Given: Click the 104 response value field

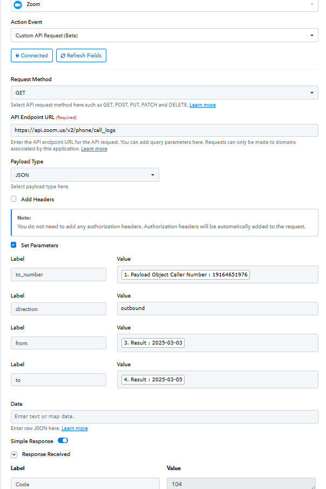Looking at the screenshot, I should click(x=241, y=484).
